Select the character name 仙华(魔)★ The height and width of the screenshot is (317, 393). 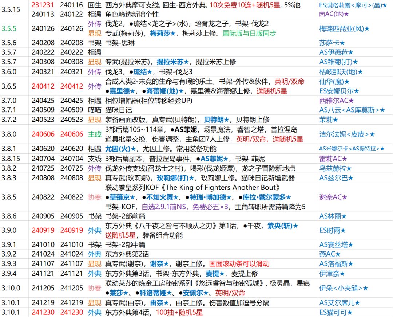(x=334, y=82)
